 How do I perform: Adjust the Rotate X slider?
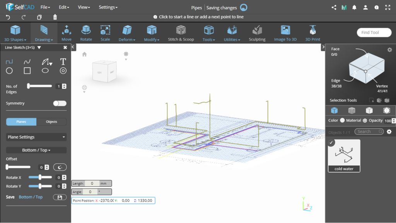click(x=40, y=177)
